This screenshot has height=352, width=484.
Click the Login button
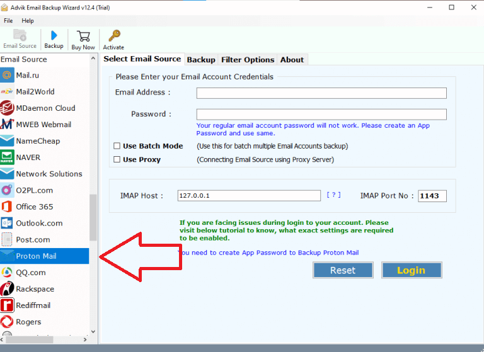[x=412, y=270]
